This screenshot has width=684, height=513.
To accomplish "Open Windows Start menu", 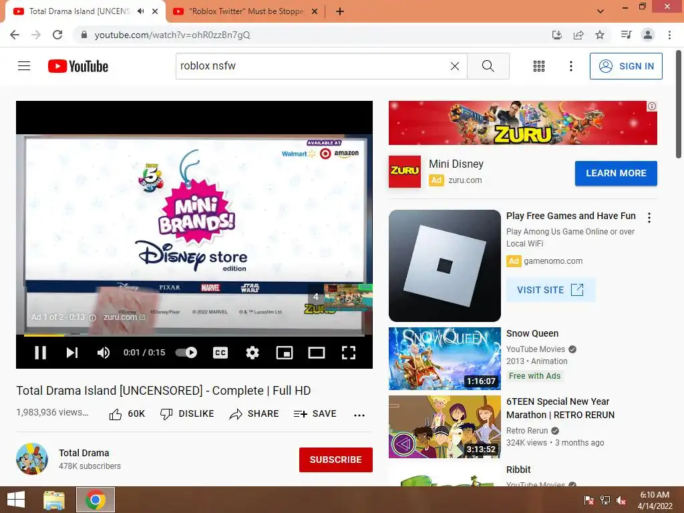I will [x=16, y=500].
